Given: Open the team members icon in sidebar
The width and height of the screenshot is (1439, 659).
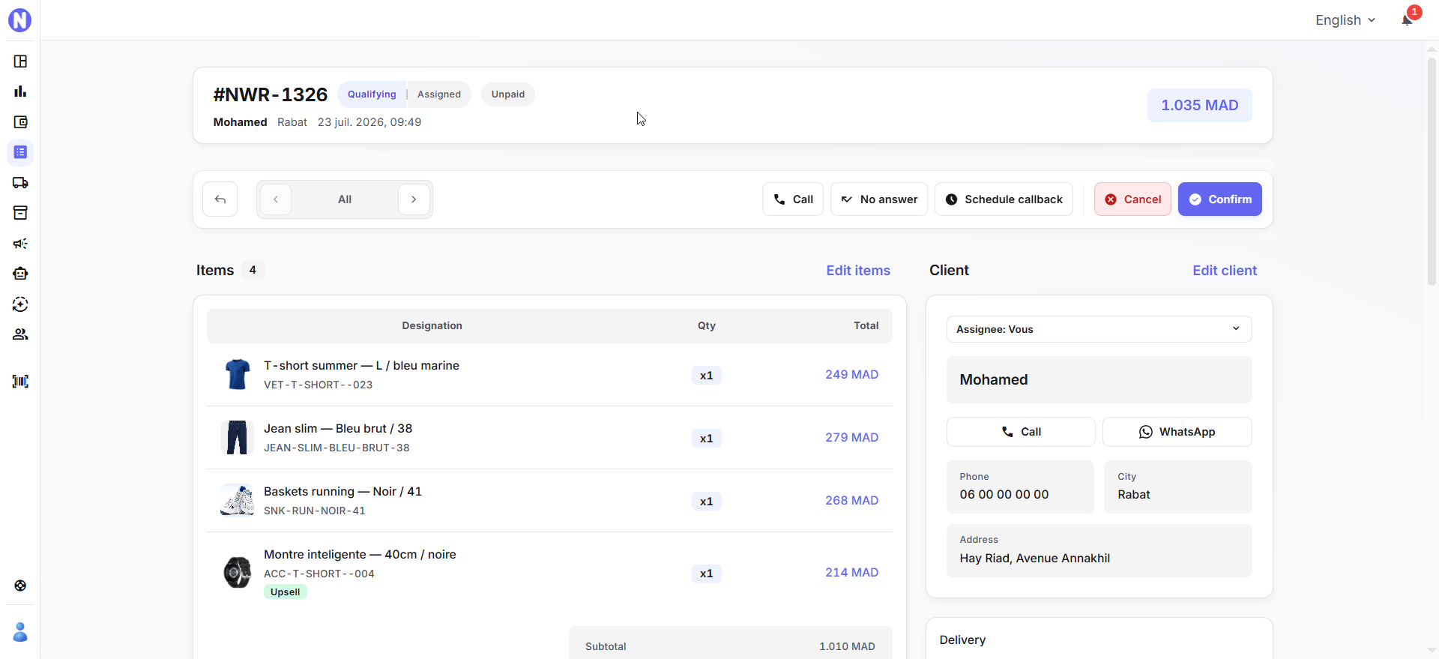Looking at the screenshot, I should (20, 334).
